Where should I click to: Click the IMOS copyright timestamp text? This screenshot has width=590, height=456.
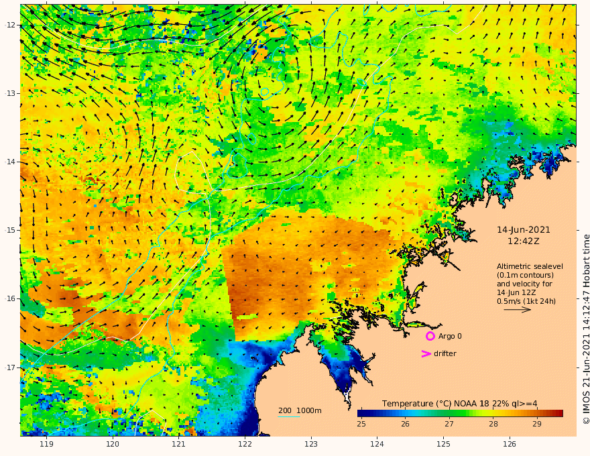click(586, 329)
